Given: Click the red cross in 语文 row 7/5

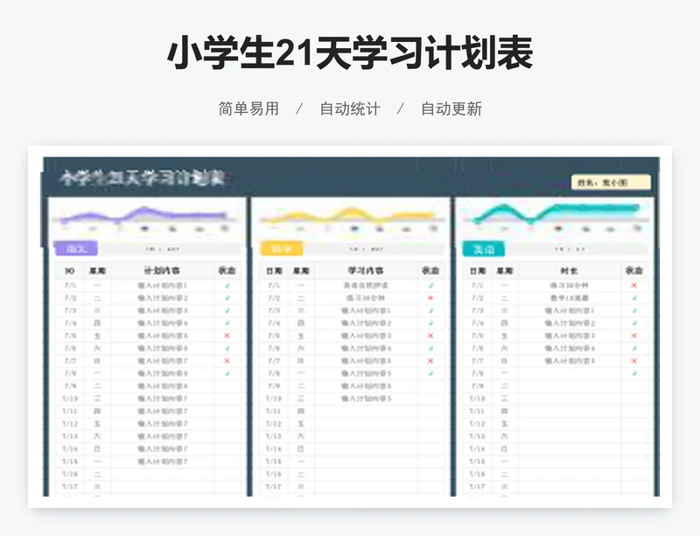Looking at the screenshot, I should point(227,336).
